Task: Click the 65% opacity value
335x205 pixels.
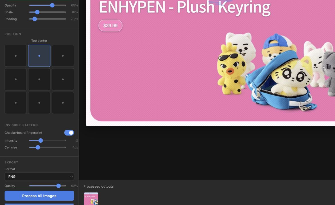Action: (74, 5)
